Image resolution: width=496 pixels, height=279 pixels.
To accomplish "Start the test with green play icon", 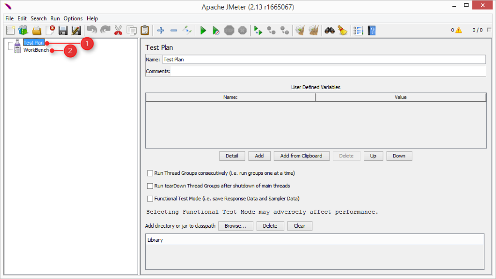I will pyautogui.click(x=203, y=31).
